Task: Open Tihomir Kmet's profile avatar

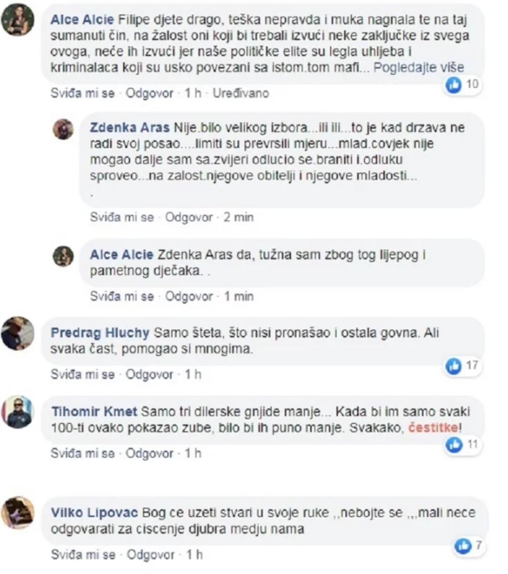Action: click(18, 412)
